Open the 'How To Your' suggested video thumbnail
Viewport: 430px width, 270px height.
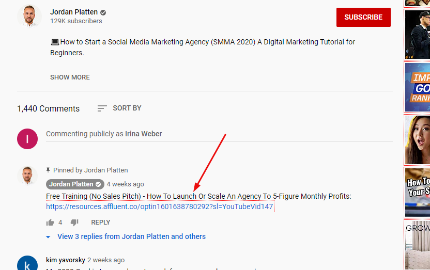418,193
